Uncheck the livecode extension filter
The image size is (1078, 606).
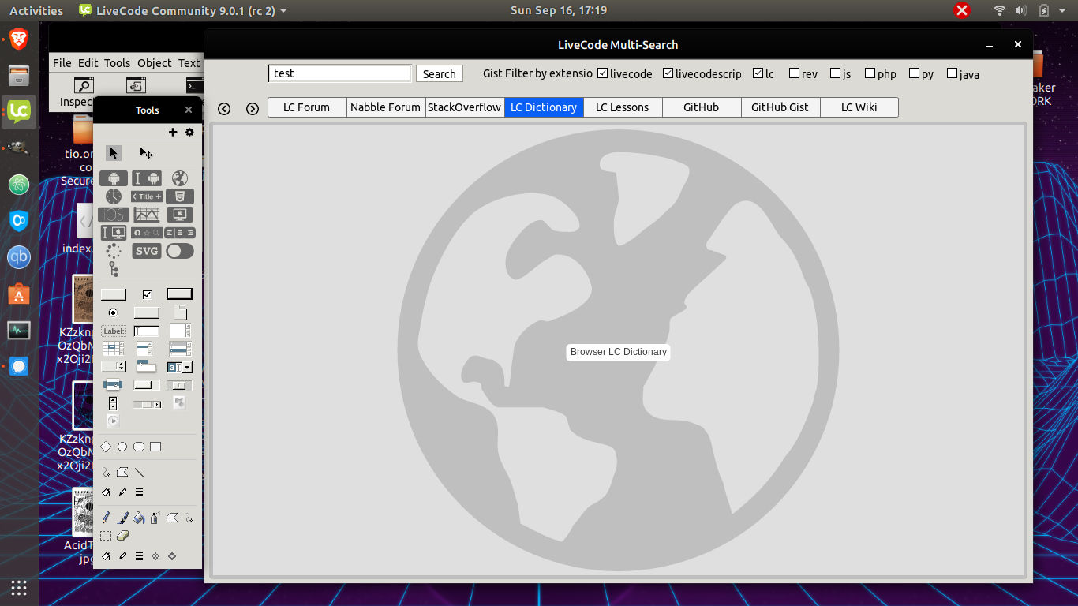(x=603, y=73)
